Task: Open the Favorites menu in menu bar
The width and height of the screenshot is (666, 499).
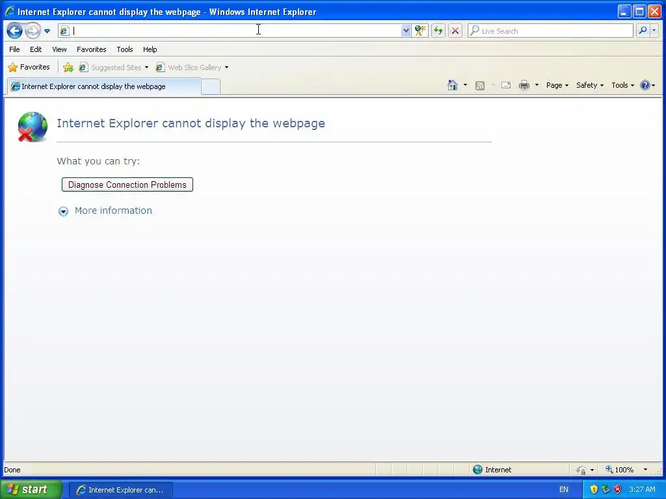Action: [x=91, y=49]
